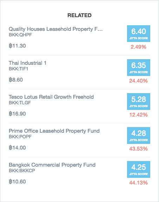Select the BKK:TLGF ticker symbol
Viewport: 159px width, 202px height.
(20, 103)
